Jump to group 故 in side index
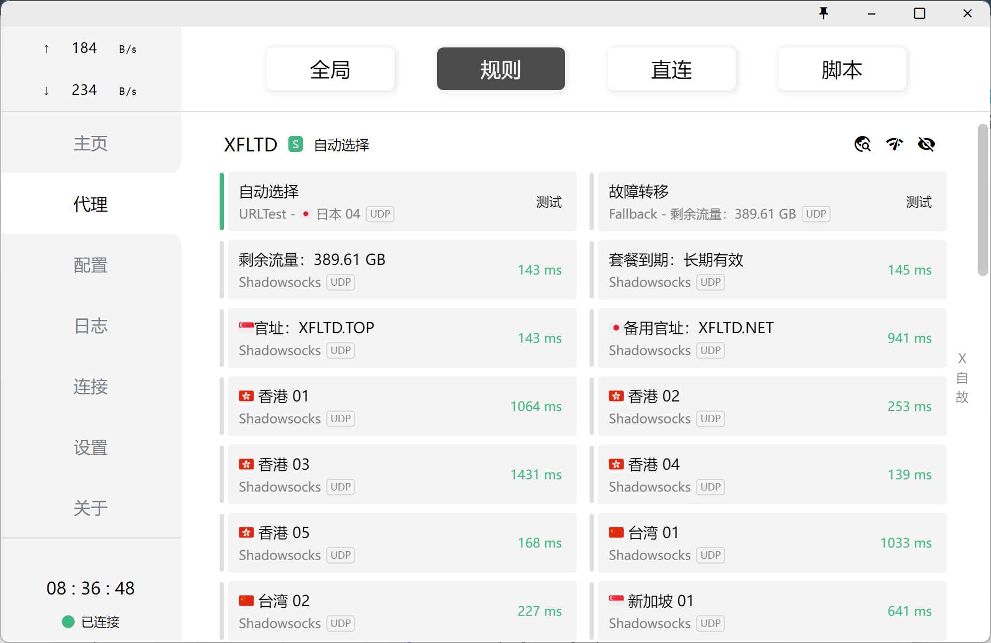Viewport: 991px width, 643px height. pyautogui.click(x=962, y=397)
